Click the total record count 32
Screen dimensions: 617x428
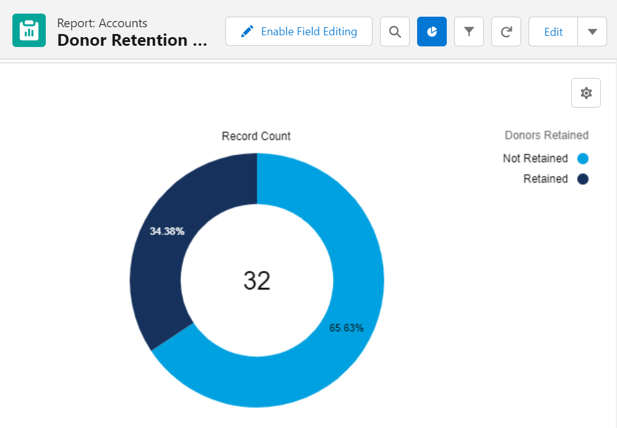257,280
